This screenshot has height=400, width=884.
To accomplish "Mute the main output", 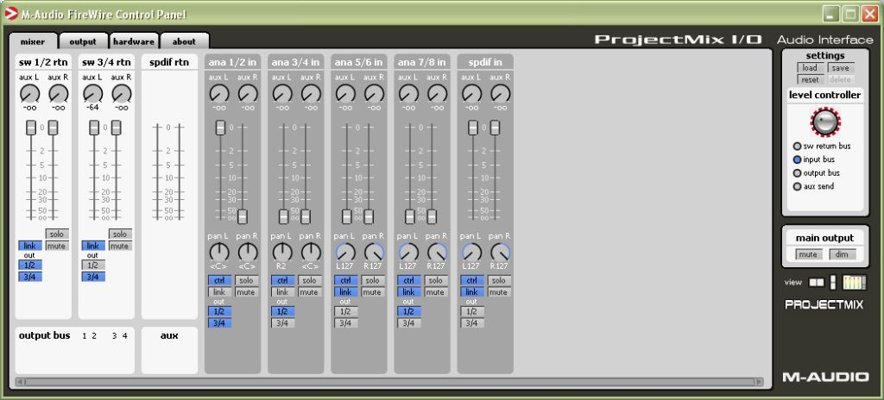I will pyautogui.click(x=808, y=254).
